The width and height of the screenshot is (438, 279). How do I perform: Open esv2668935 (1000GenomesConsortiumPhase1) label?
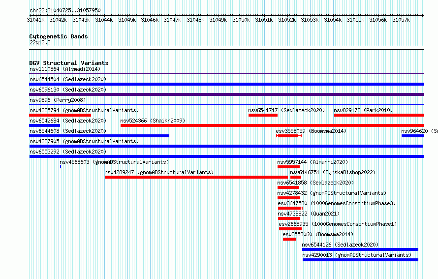(338, 224)
